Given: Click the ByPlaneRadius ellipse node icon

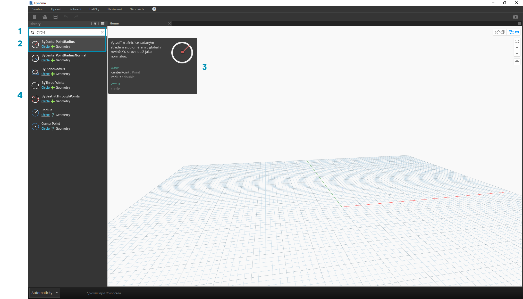Looking at the screenshot, I should coord(35,72).
